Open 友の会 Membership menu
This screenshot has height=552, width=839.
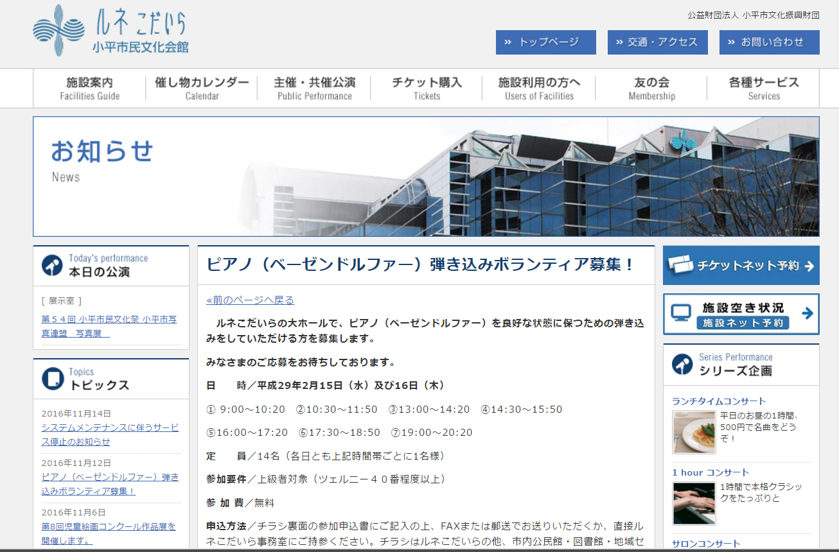click(651, 89)
